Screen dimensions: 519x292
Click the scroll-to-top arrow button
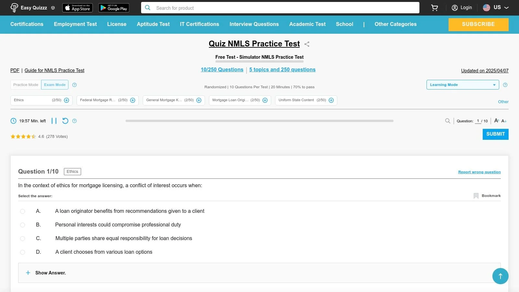coord(500,276)
